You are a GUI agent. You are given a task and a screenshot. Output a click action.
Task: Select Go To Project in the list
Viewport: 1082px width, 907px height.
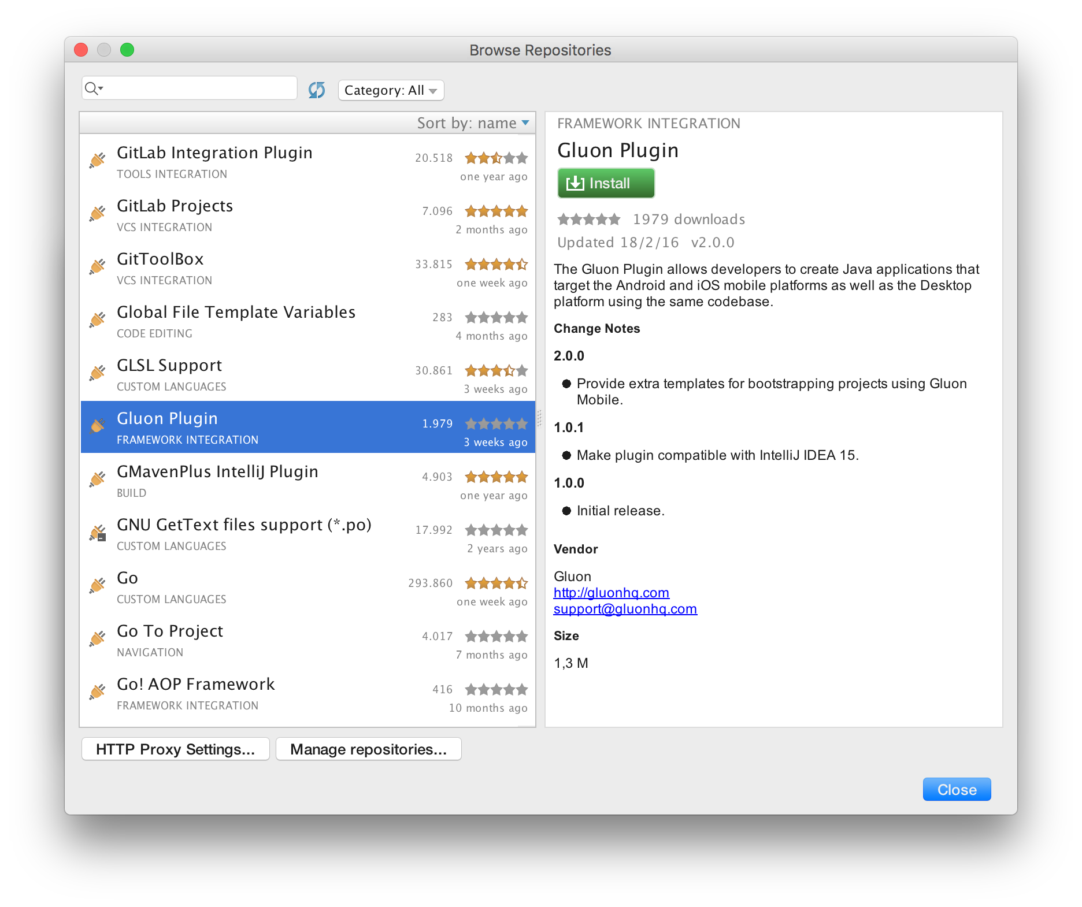[x=307, y=640]
